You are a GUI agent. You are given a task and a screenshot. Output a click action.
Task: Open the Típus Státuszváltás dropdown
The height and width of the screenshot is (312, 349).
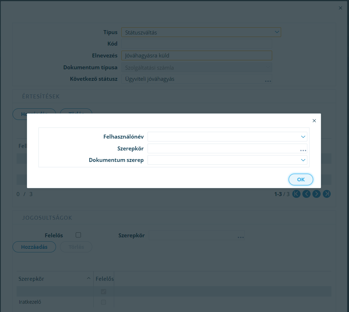pyautogui.click(x=277, y=32)
